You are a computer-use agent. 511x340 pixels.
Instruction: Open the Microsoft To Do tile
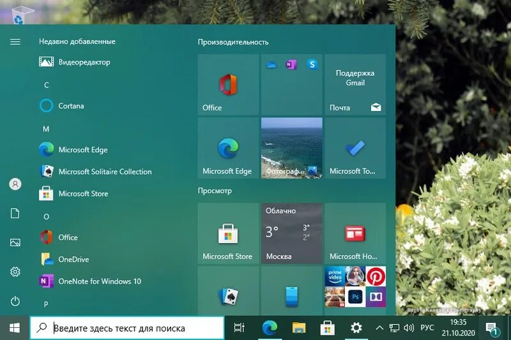pyautogui.click(x=355, y=148)
